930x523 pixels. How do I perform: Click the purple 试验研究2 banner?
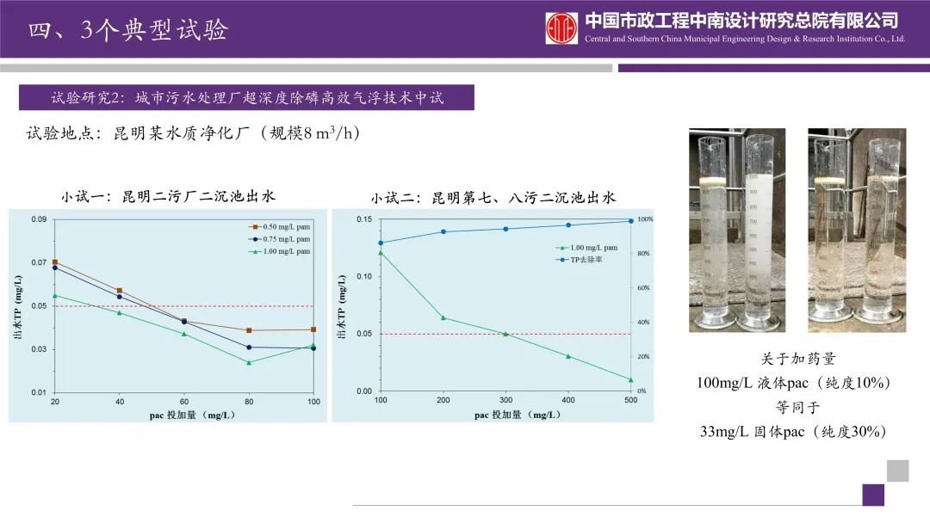click(247, 97)
